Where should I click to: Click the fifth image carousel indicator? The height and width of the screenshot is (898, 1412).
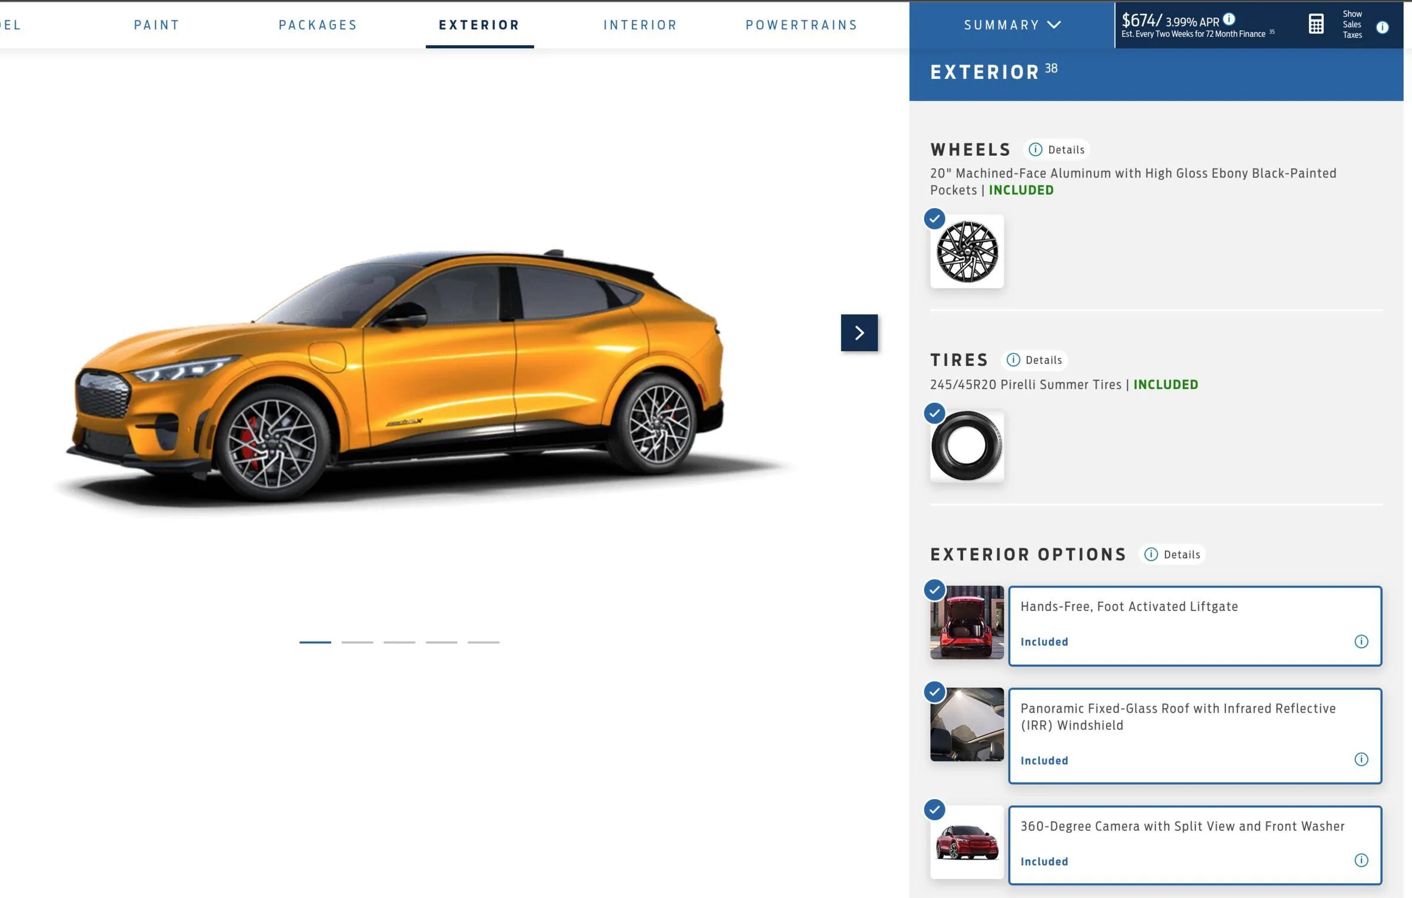point(484,642)
